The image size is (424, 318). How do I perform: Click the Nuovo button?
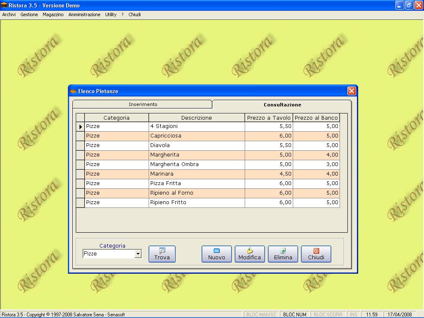(x=217, y=254)
